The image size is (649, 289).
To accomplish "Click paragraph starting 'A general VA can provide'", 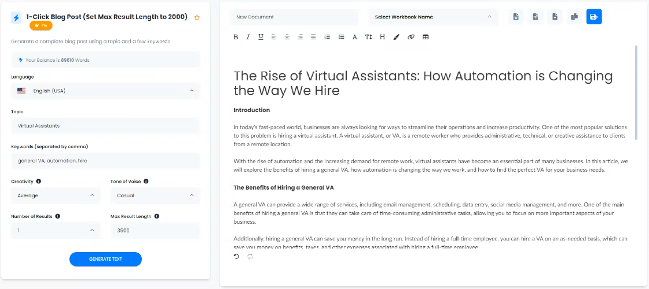I will tap(429, 213).
